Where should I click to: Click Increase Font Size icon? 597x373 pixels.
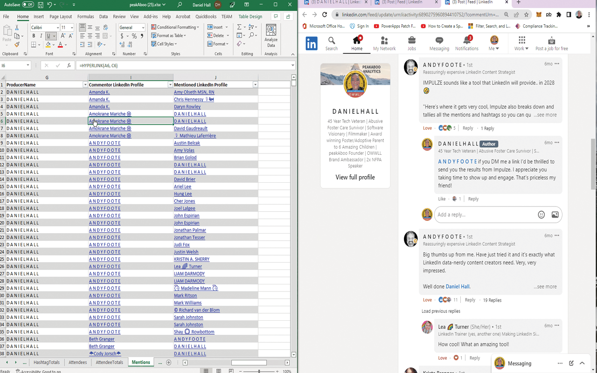pyautogui.click(x=63, y=36)
